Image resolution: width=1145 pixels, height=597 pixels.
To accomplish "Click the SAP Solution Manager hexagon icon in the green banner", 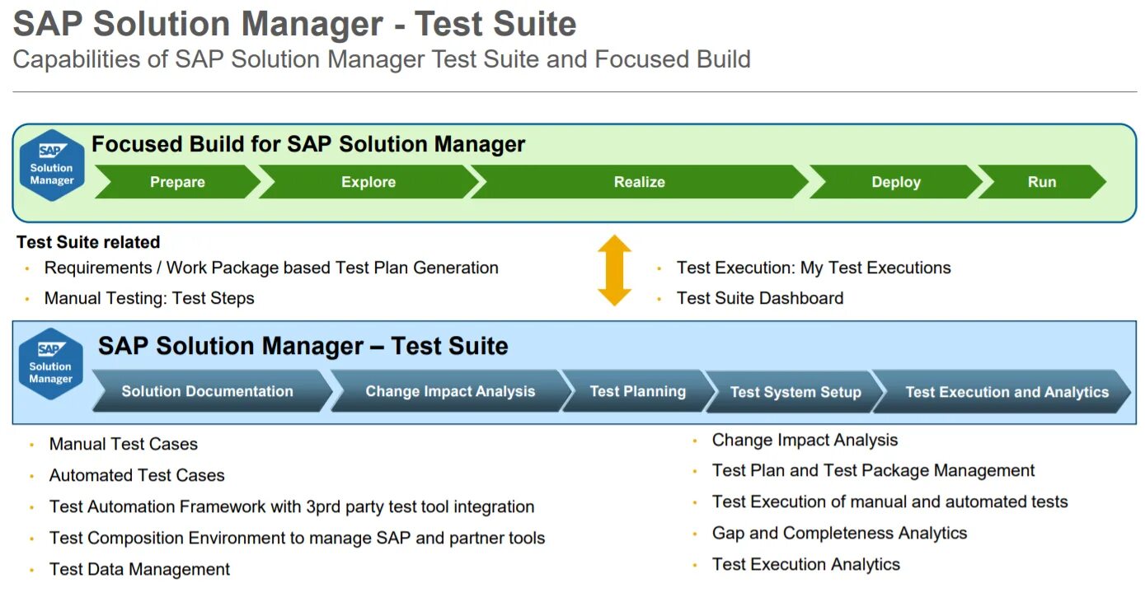I will pos(52,166).
